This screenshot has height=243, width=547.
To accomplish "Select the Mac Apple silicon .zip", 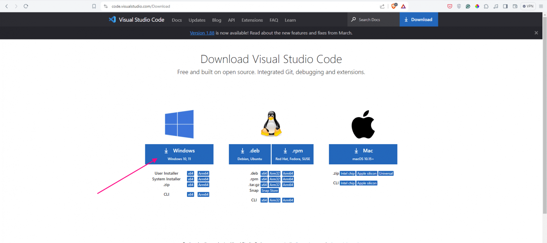I will pyautogui.click(x=366, y=173).
